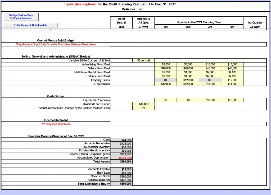Click the Common Stock $160,000 cell
Screen dimensions: 271x195
coord(121,176)
